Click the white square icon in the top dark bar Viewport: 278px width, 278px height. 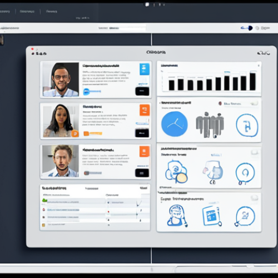pyautogui.click(x=147, y=4)
